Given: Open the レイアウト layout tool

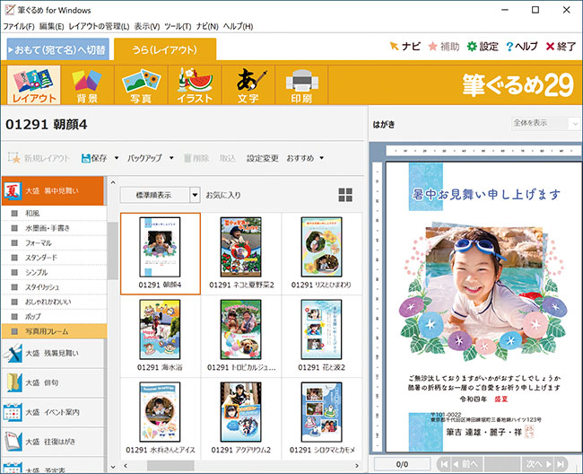Looking at the screenshot, I should click(x=34, y=84).
